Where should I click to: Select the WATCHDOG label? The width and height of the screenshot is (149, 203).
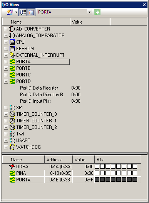click(x=28, y=147)
